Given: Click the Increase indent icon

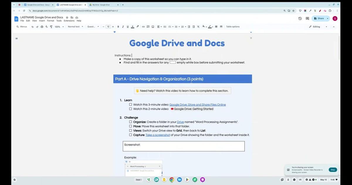Looking at the screenshot, I should pos(193,27).
